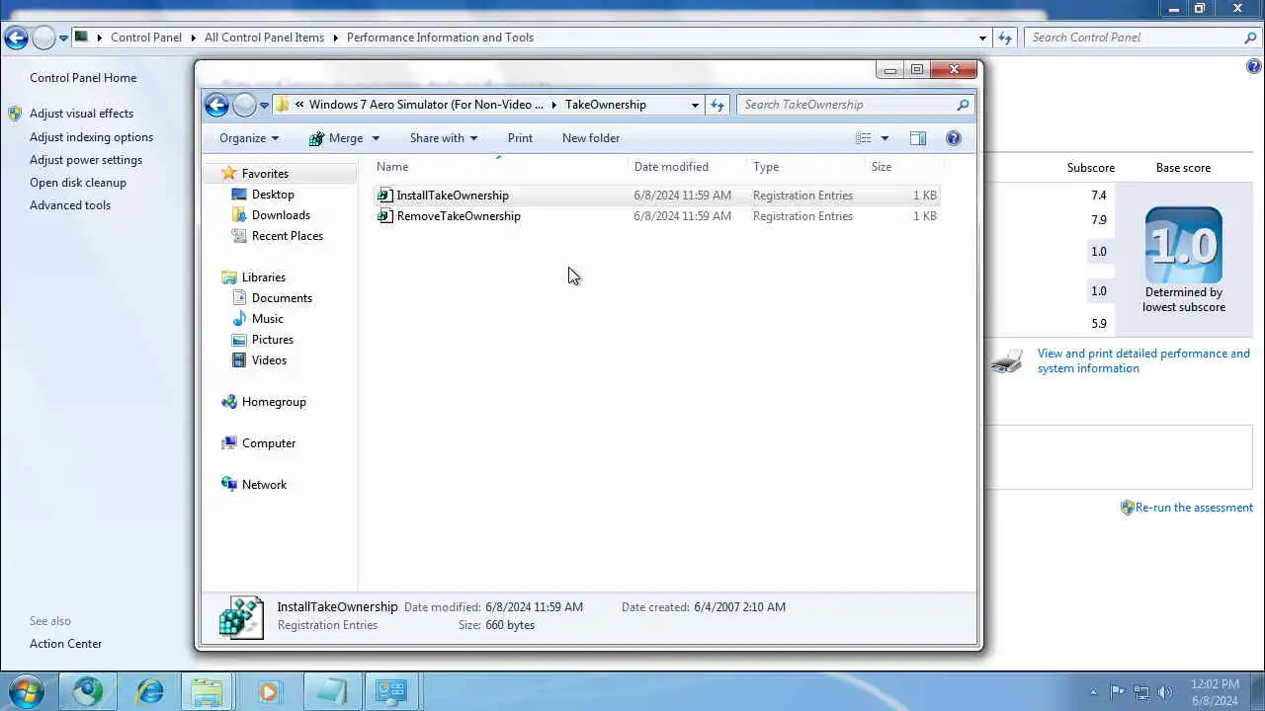Open Desktop in Favorites
This screenshot has width=1265, height=711.
pos(273,195)
